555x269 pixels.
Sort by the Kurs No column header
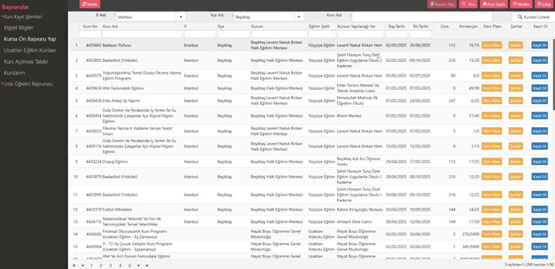click(x=90, y=27)
